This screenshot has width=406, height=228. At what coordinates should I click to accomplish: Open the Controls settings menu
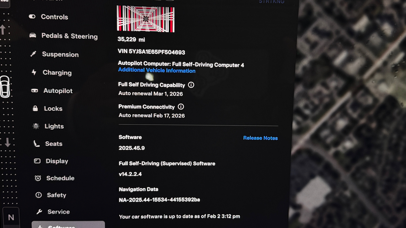[54, 17]
